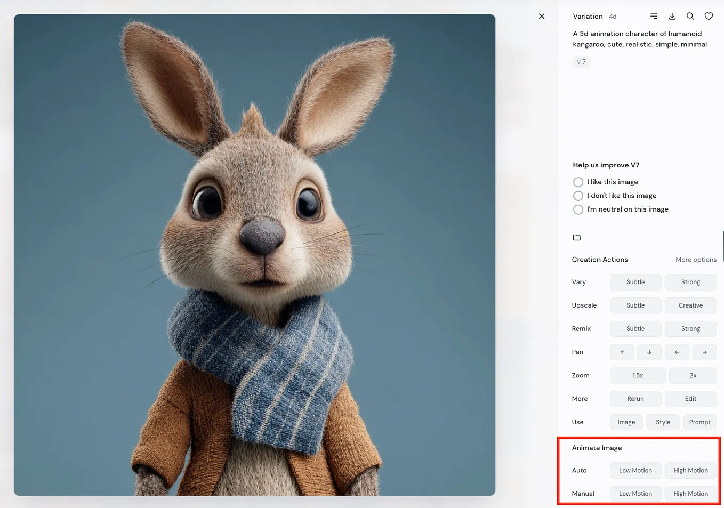Image resolution: width=724 pixels, height=508 pixels.
Task: Select 'I like this image'
Action: click(x=578, y=182)
